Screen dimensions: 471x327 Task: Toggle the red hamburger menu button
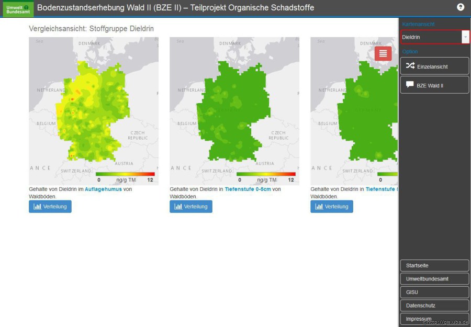383,53
